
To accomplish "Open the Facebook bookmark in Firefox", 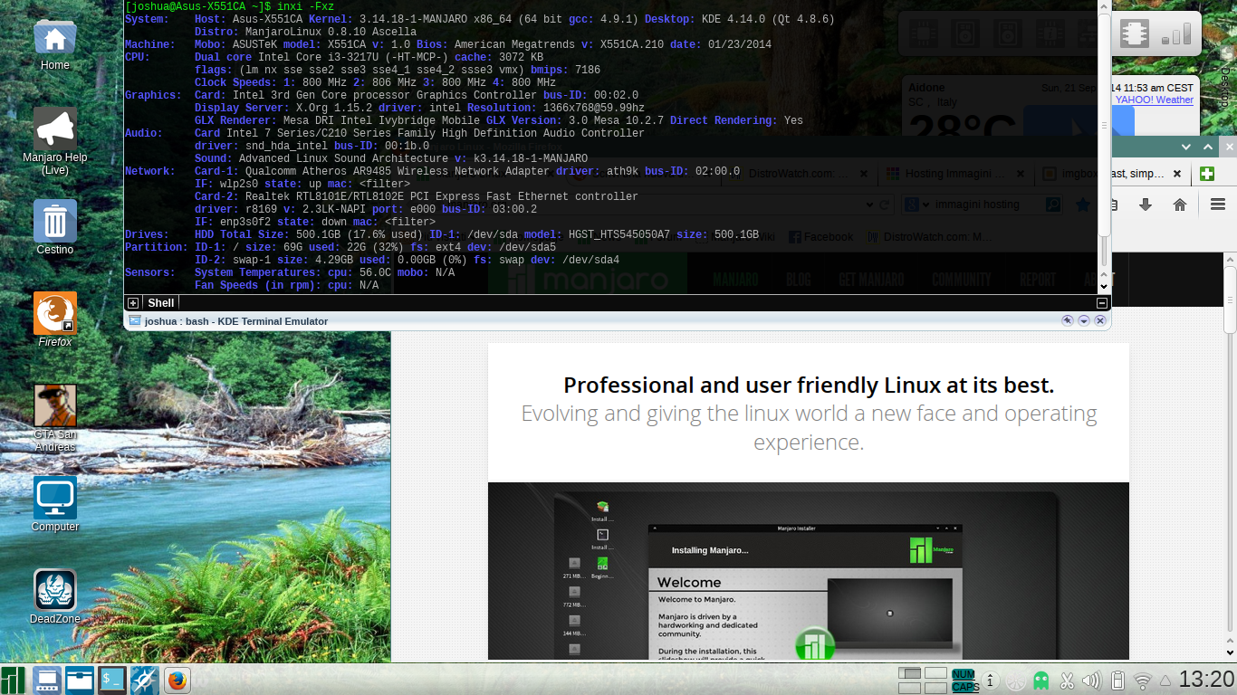I will (821, 237).
